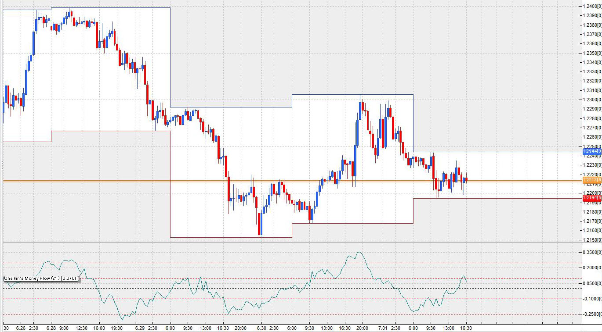Click the 0.2000 indicator scale label
Screen dimensions: 602x332
[592, 268]
